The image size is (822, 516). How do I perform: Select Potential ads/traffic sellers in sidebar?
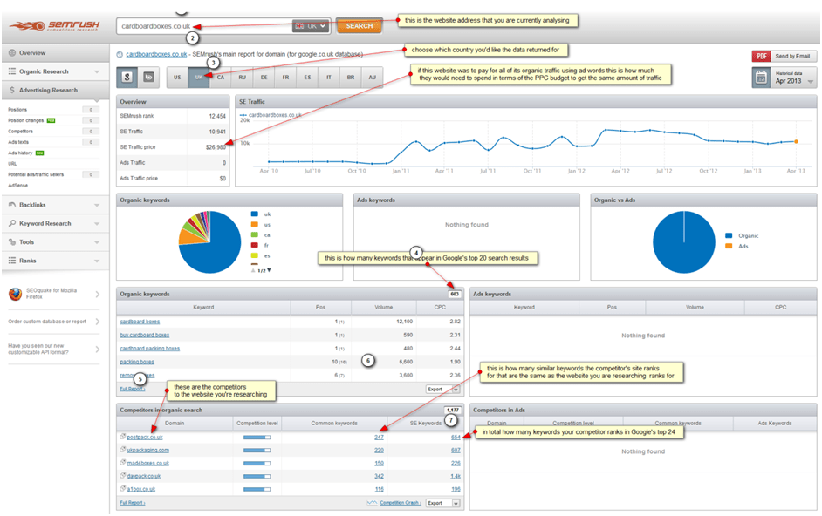36,174
